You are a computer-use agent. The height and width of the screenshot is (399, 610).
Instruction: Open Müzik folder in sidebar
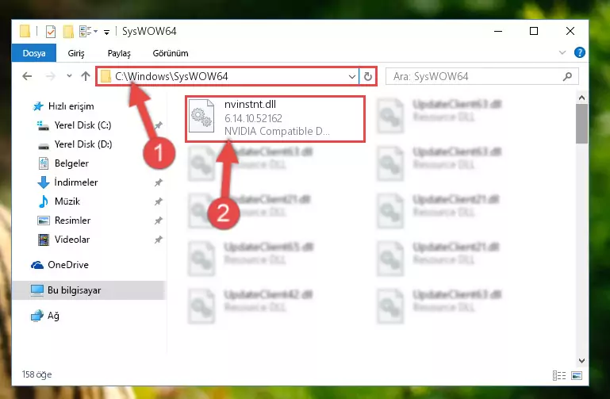(x=59, y=201)
